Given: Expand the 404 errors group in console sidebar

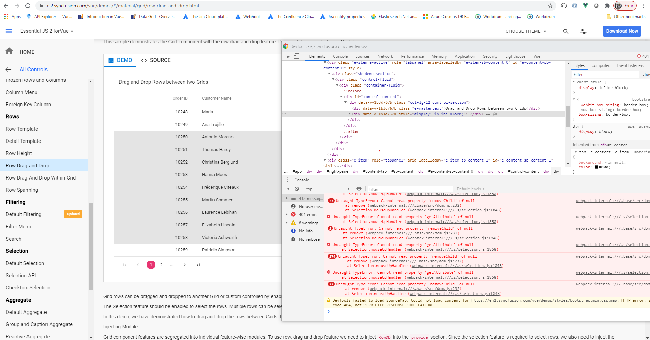Looking at the screenshot, I should tap(287, 215).
